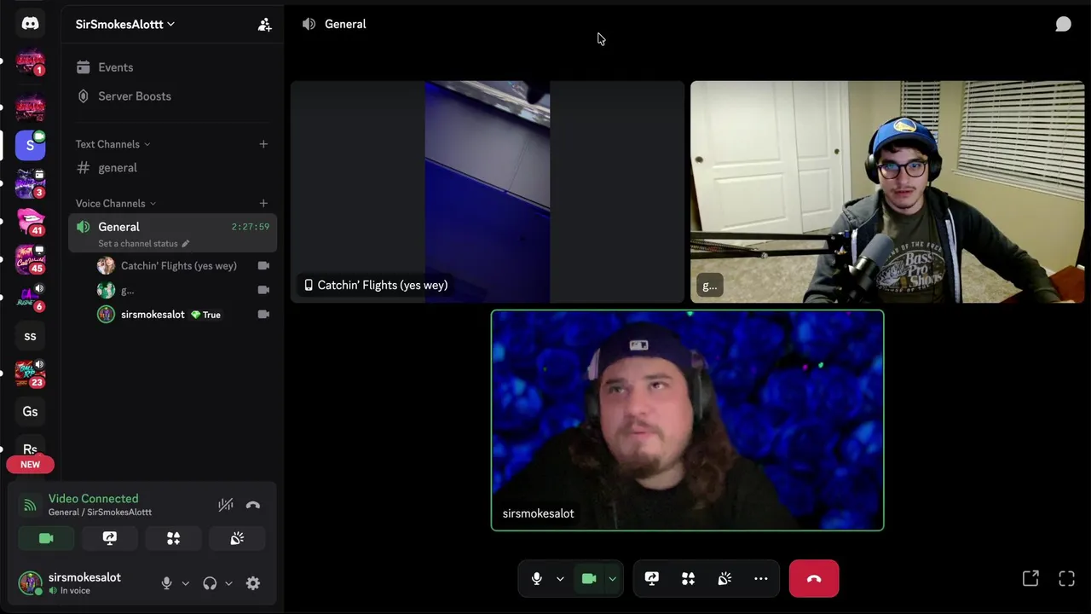Mute microphone in user panel
The width and height of the screenshot is (1091, 614).
click(x=166, y=583)
